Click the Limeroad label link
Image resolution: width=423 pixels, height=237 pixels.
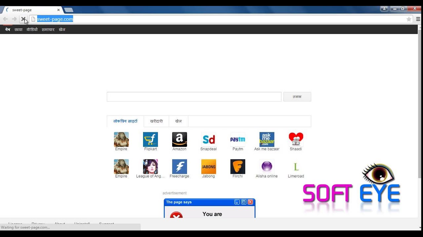(x=296, y=176)
